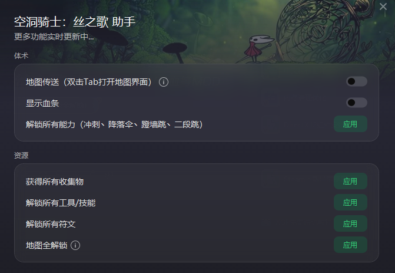Viewport: 395px width, 273px height.
Task: Select the 资源 section header
Action: pyautogui.click(x=21, y=156)
